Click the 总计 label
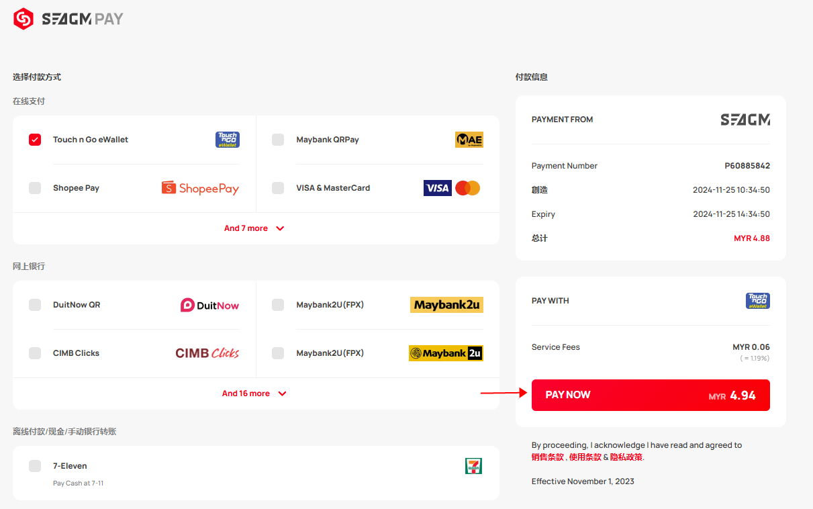 (540, 238)
